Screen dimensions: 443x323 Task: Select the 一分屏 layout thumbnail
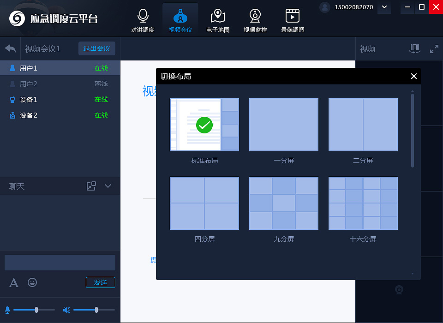284,125
